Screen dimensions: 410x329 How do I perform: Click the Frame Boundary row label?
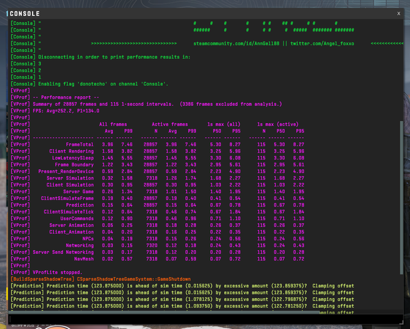(x=74, y=165)
